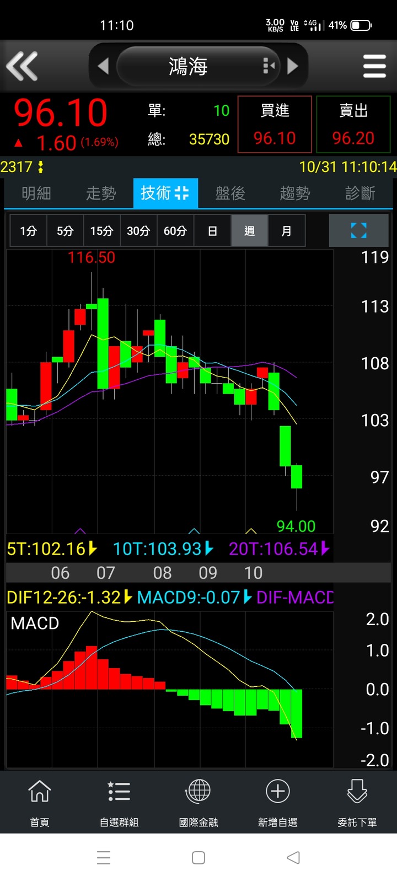Tap the high price label 116.50

(92, 257)
